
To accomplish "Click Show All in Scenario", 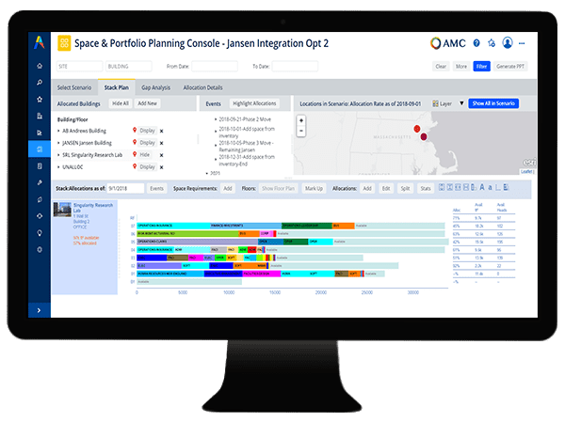I will coord(493,103).
